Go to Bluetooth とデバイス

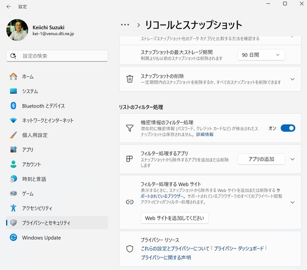click(57, 106)
